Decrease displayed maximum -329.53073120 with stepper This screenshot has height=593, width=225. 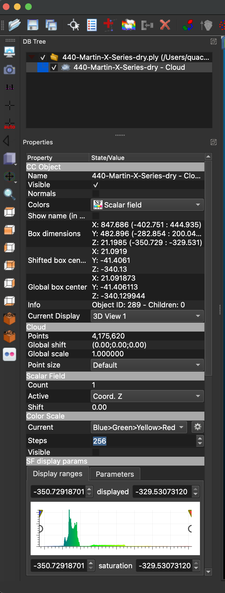click(195, 495)
